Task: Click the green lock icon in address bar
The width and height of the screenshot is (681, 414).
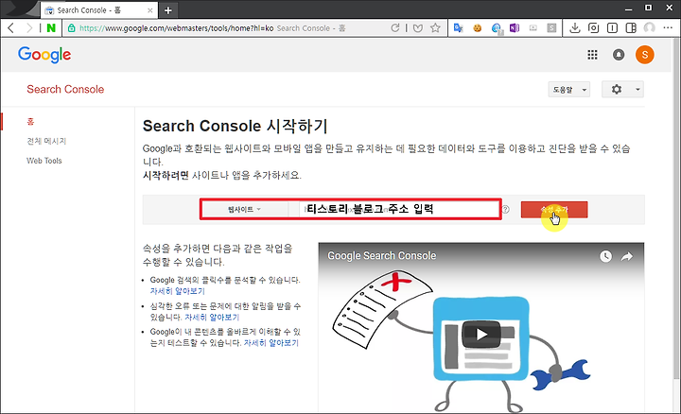Action: coord(72,28)
